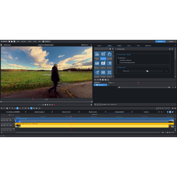The width and height of the screenshot is (177, 177).
Task: Click the Video-Level slider handle
Action: pos(147,71)
